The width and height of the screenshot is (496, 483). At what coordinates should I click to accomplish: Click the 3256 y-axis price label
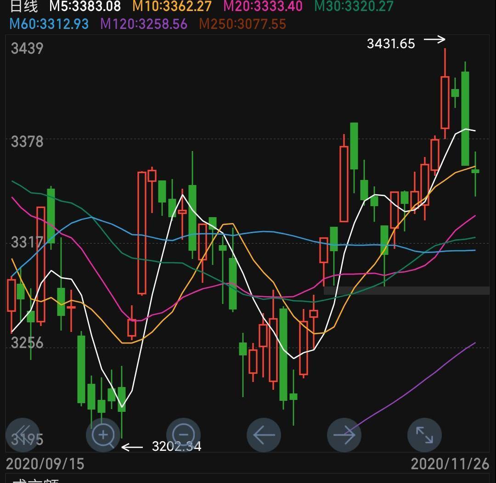27,343
